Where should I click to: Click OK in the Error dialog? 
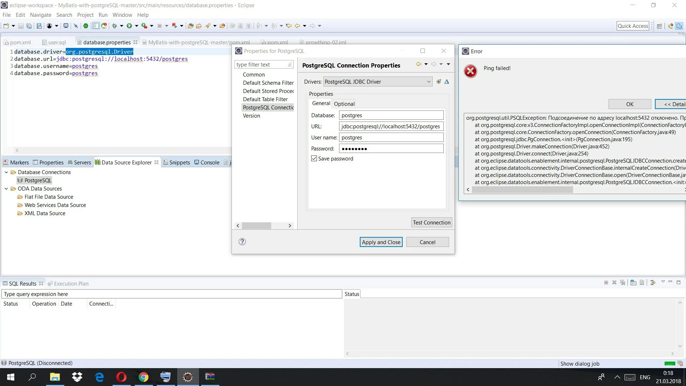pyautogui.click(x=630, y=104)
